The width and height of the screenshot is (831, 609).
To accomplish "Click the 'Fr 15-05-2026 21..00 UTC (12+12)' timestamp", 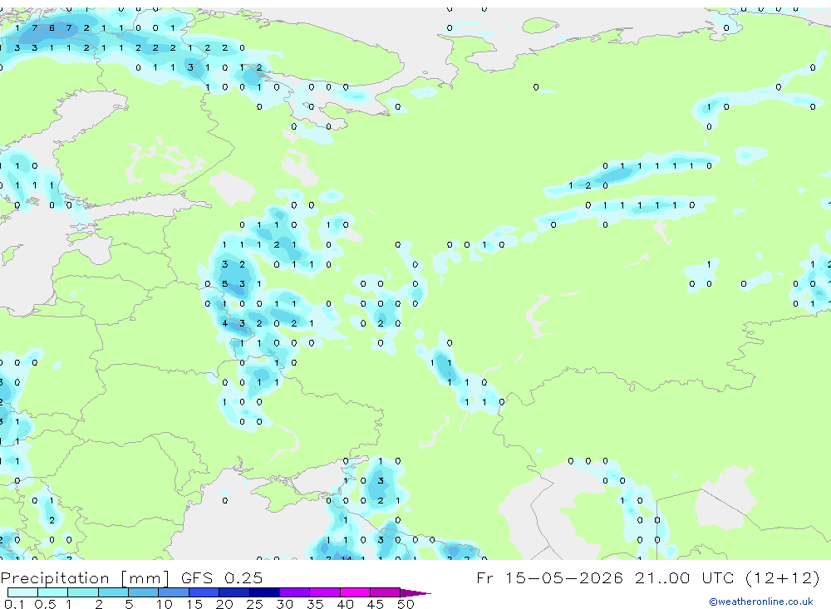I will [x=648, y=577].
